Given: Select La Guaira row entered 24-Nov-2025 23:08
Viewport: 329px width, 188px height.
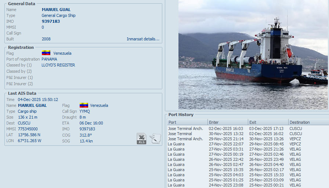Looking at the screenshot, I should (248, 185).
